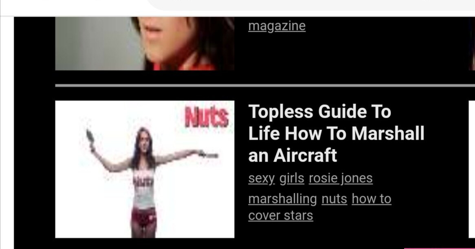475x249 pixels.
Task: Open the cropped thumbnail beside the 'magazine' tag
Action: click(x=473, y=43)
